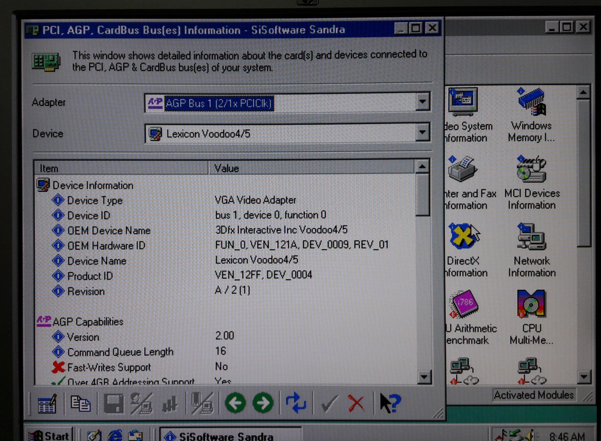This screenshot has height=441, width=601.
Task: Click the red X cancel icon
Action: 356,404
